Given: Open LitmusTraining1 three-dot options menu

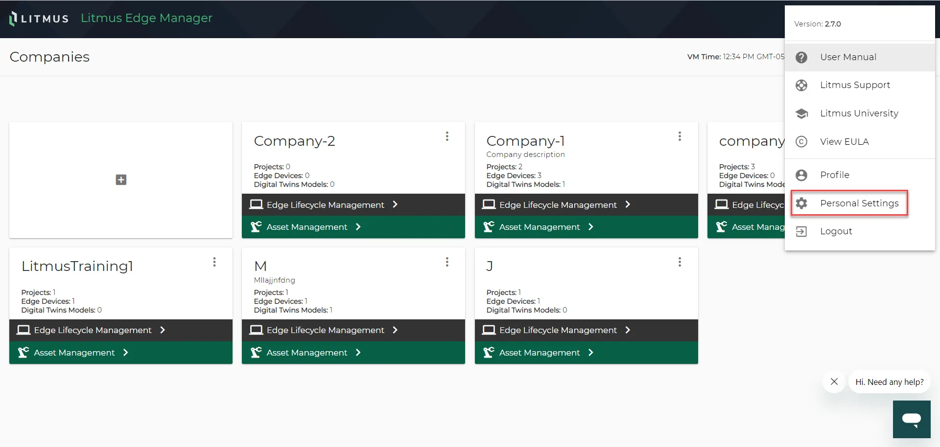Looking at the screenshot, I should (214, 262).
